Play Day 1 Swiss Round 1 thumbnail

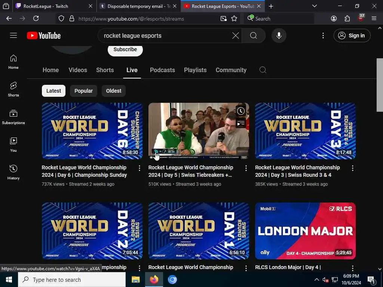(x=199, y=231)
